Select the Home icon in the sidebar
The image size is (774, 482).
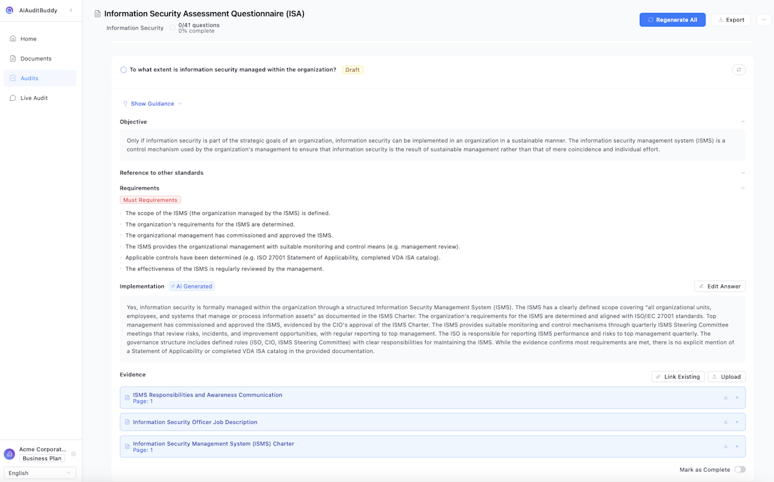[x=13, y=39]
